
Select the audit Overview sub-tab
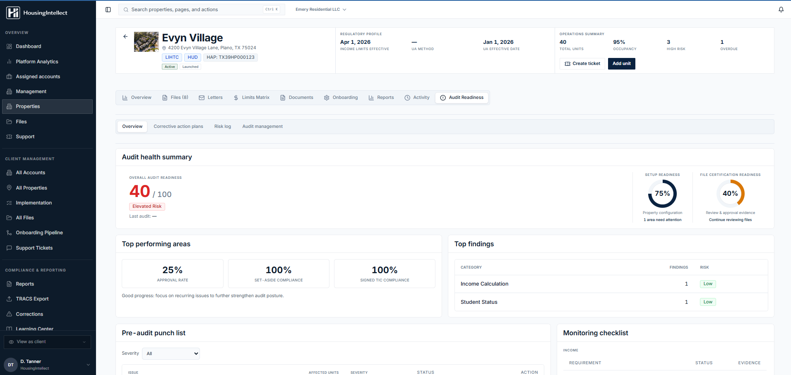132,127
